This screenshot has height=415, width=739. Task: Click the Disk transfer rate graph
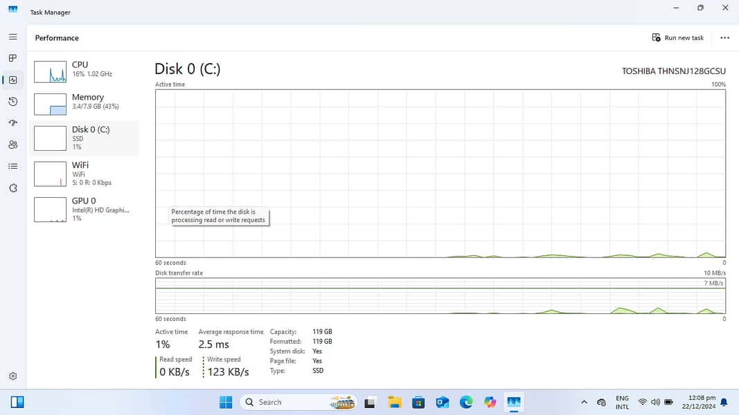pyautogui.click(x=440, y=295)
